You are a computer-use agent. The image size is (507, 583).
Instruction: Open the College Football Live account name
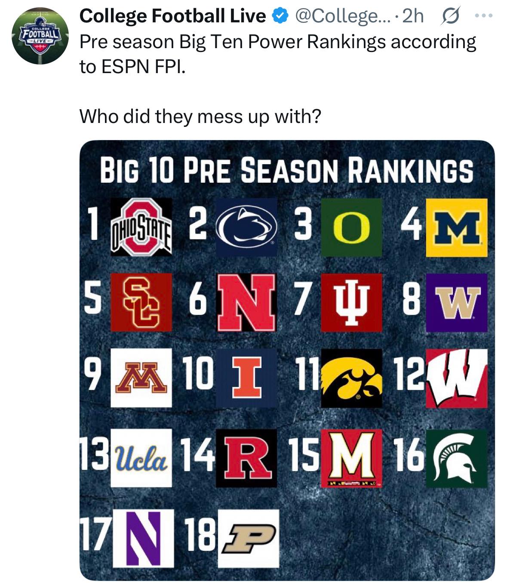(173, 16)
